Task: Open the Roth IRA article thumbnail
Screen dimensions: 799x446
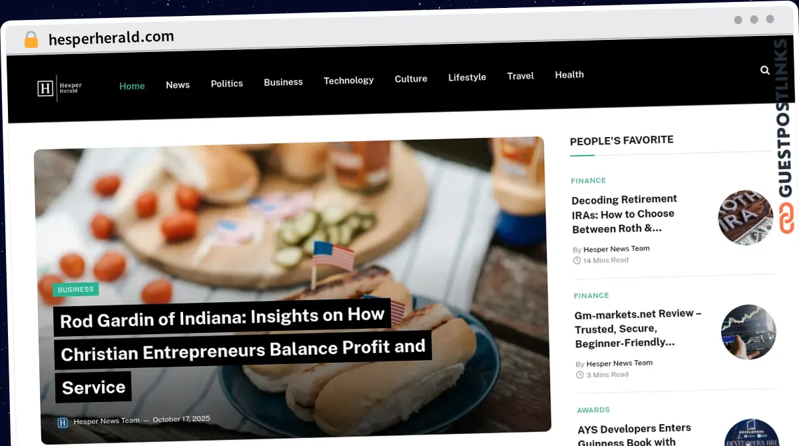Action: pyautogui.click(x=745, y=218)
